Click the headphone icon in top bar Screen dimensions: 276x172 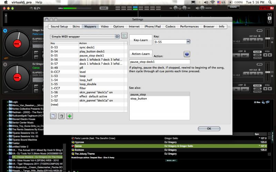pyautogui.click(x=180, y=8)
